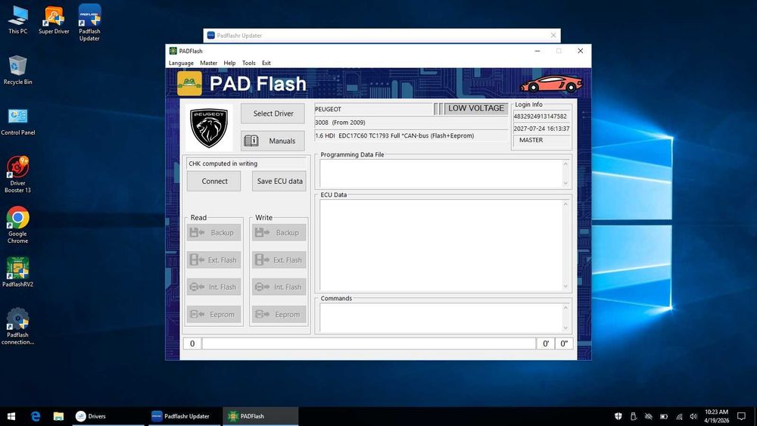Click inside the Commands text area
This screenshot has height=426, width=757.
pyautogui.click(x=441, y=318)
